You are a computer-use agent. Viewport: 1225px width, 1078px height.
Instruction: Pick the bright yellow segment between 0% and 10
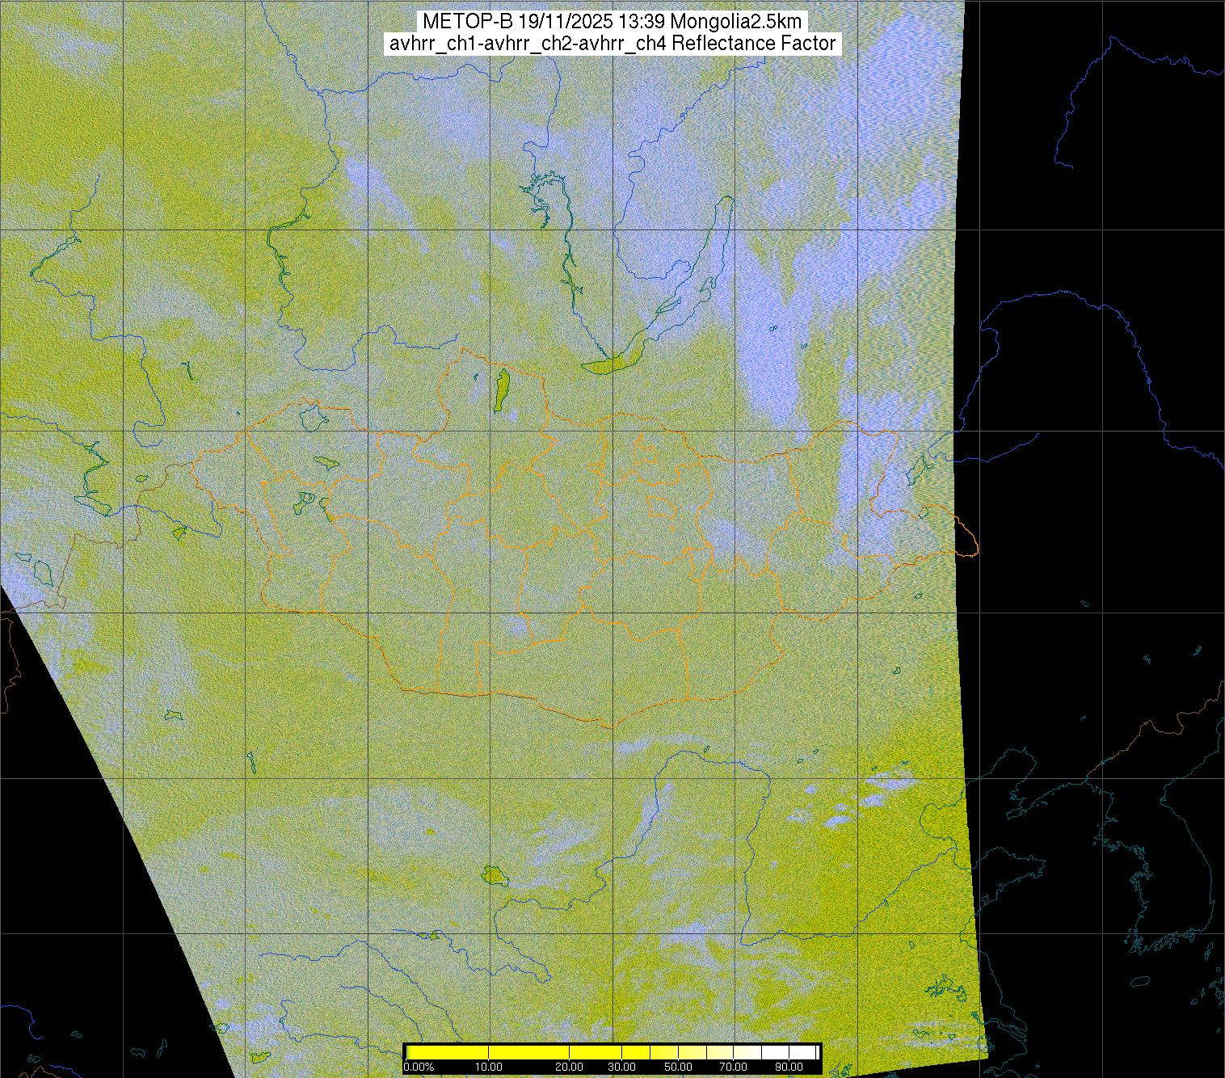coord(448,1052)
